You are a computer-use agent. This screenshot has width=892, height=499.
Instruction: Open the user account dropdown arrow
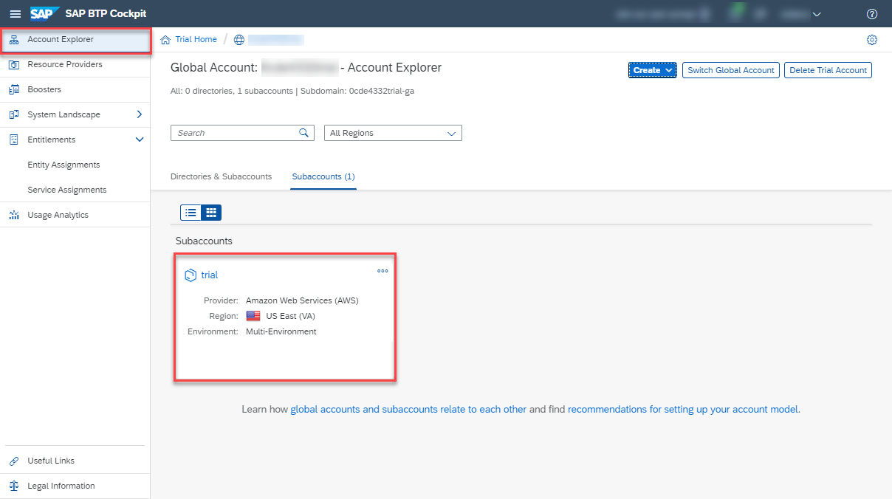[x=817, y=14]
